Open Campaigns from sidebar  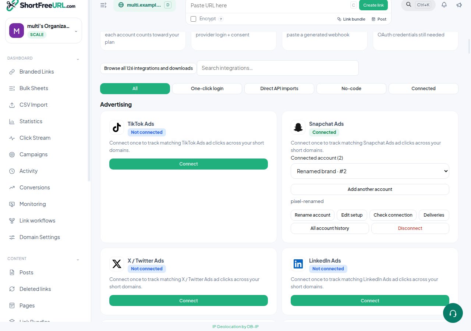pos(33,154)
